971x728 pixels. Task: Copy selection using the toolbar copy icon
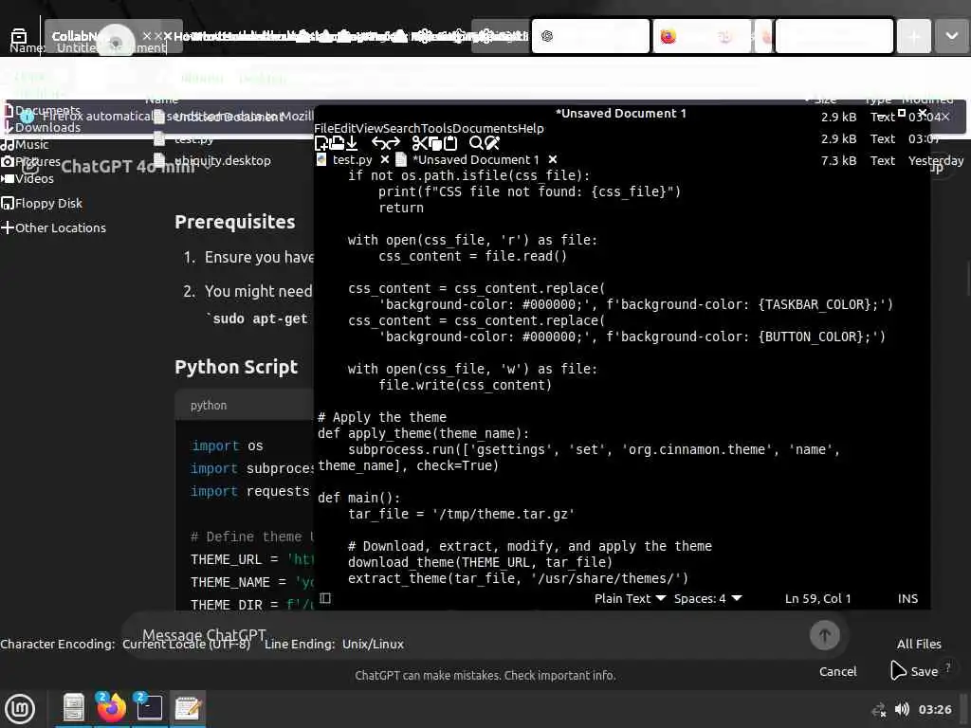click(435, 144)
